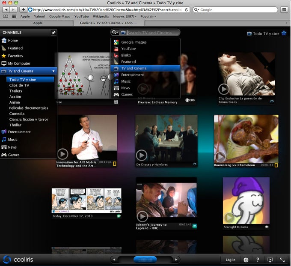The image size is (291, 266).
Task: Start slideshow presentation mode
Action: (270, 260)
